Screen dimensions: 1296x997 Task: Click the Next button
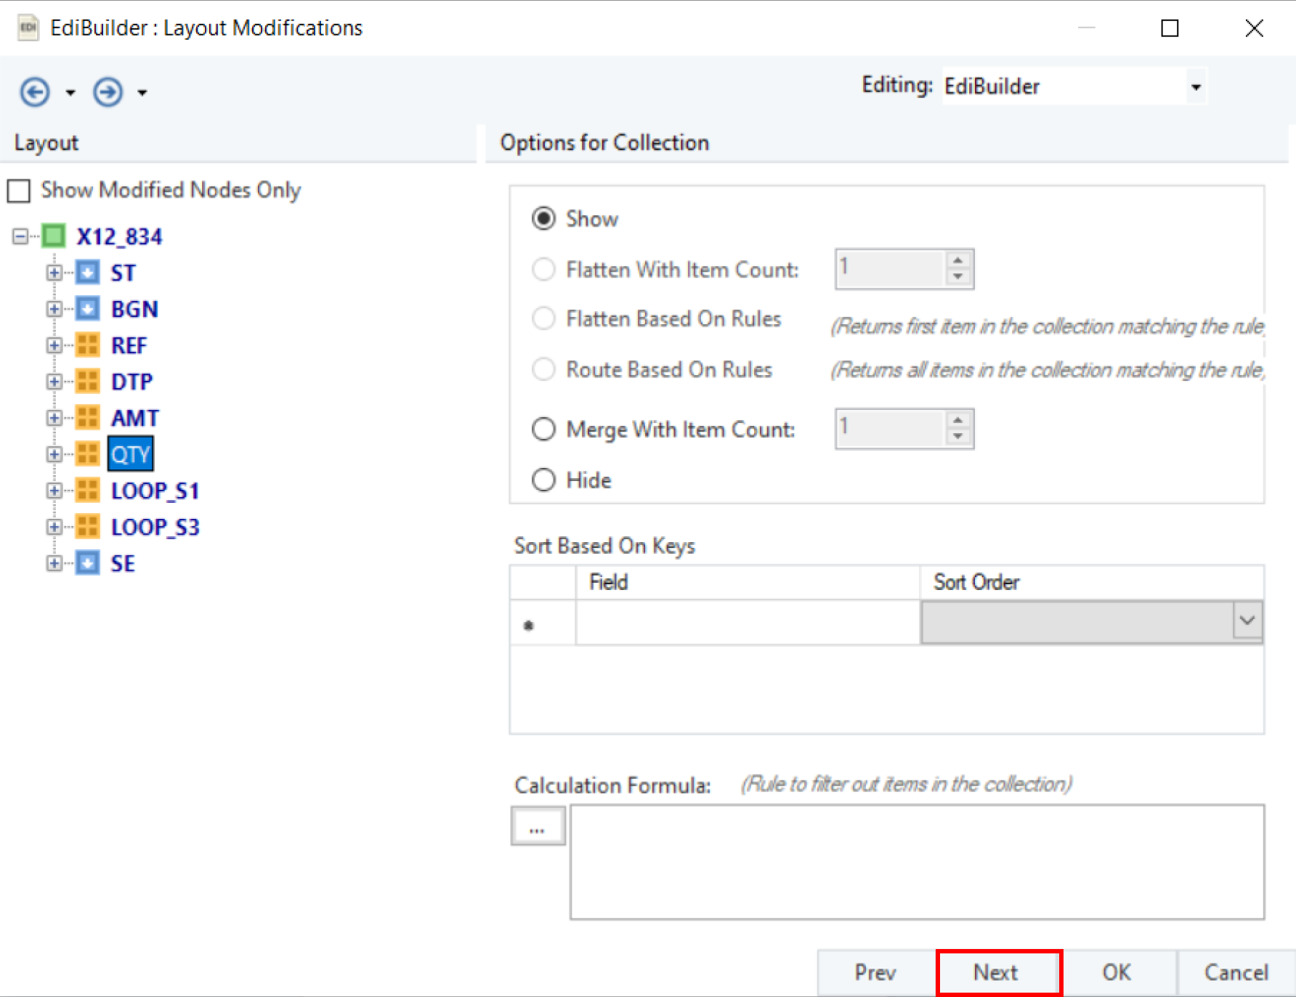click(x=999, y=972)
